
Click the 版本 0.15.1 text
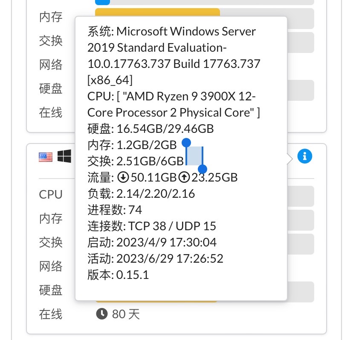point(118,275)
